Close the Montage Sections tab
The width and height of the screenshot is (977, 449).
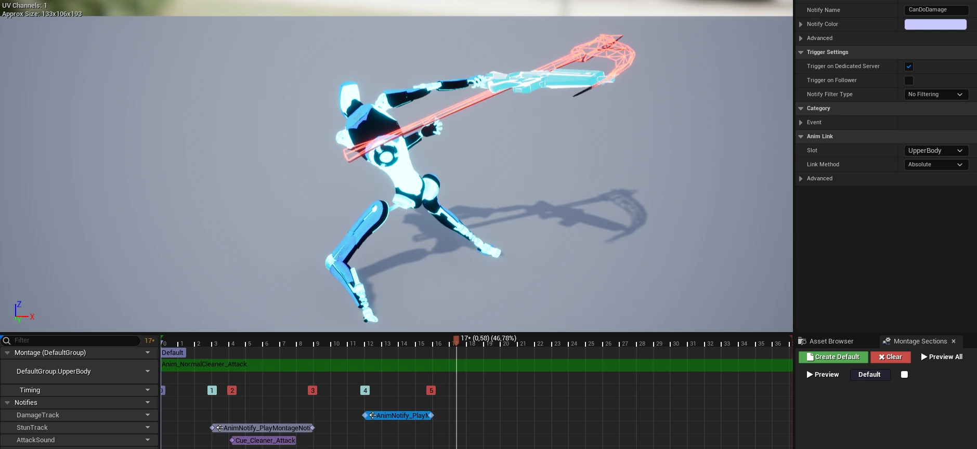click(954, 341)
